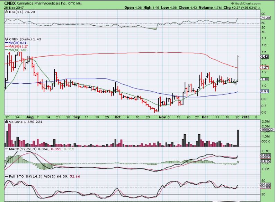Click the 26-Dec-2017 chart date
Screen dimensions: 276x202
pos(14,8)
